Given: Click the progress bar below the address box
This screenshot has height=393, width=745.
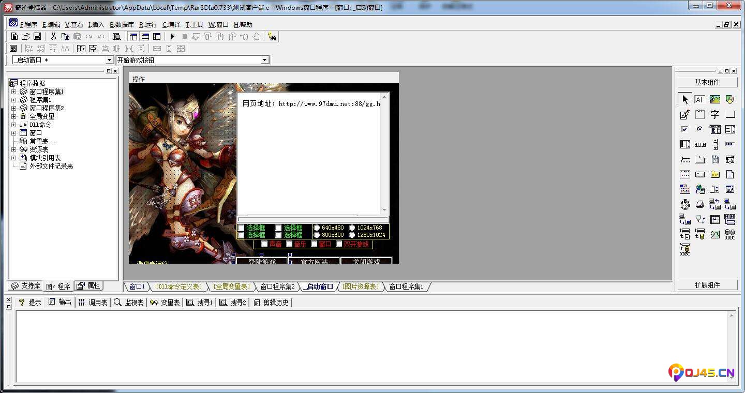Looking at the screenshot, I should [x=312, y=219].
